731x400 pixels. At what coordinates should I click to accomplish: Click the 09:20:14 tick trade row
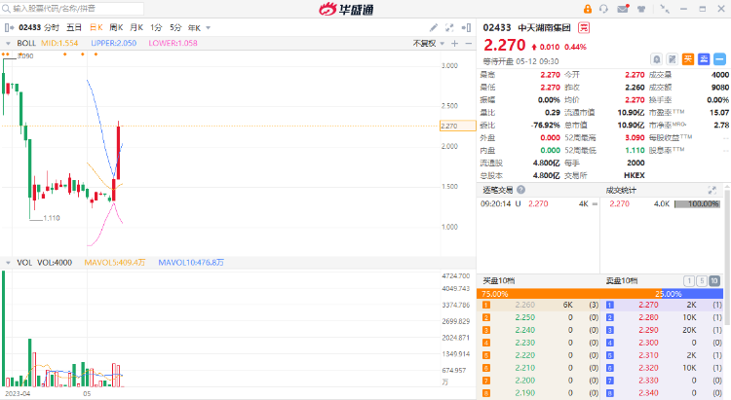point(538,204)
